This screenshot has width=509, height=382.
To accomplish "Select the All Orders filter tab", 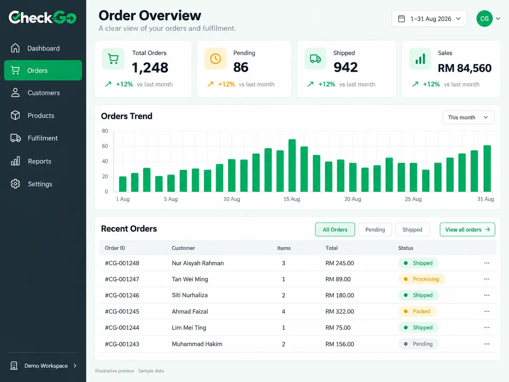I will pyautogui.click(x=335, y=230).
